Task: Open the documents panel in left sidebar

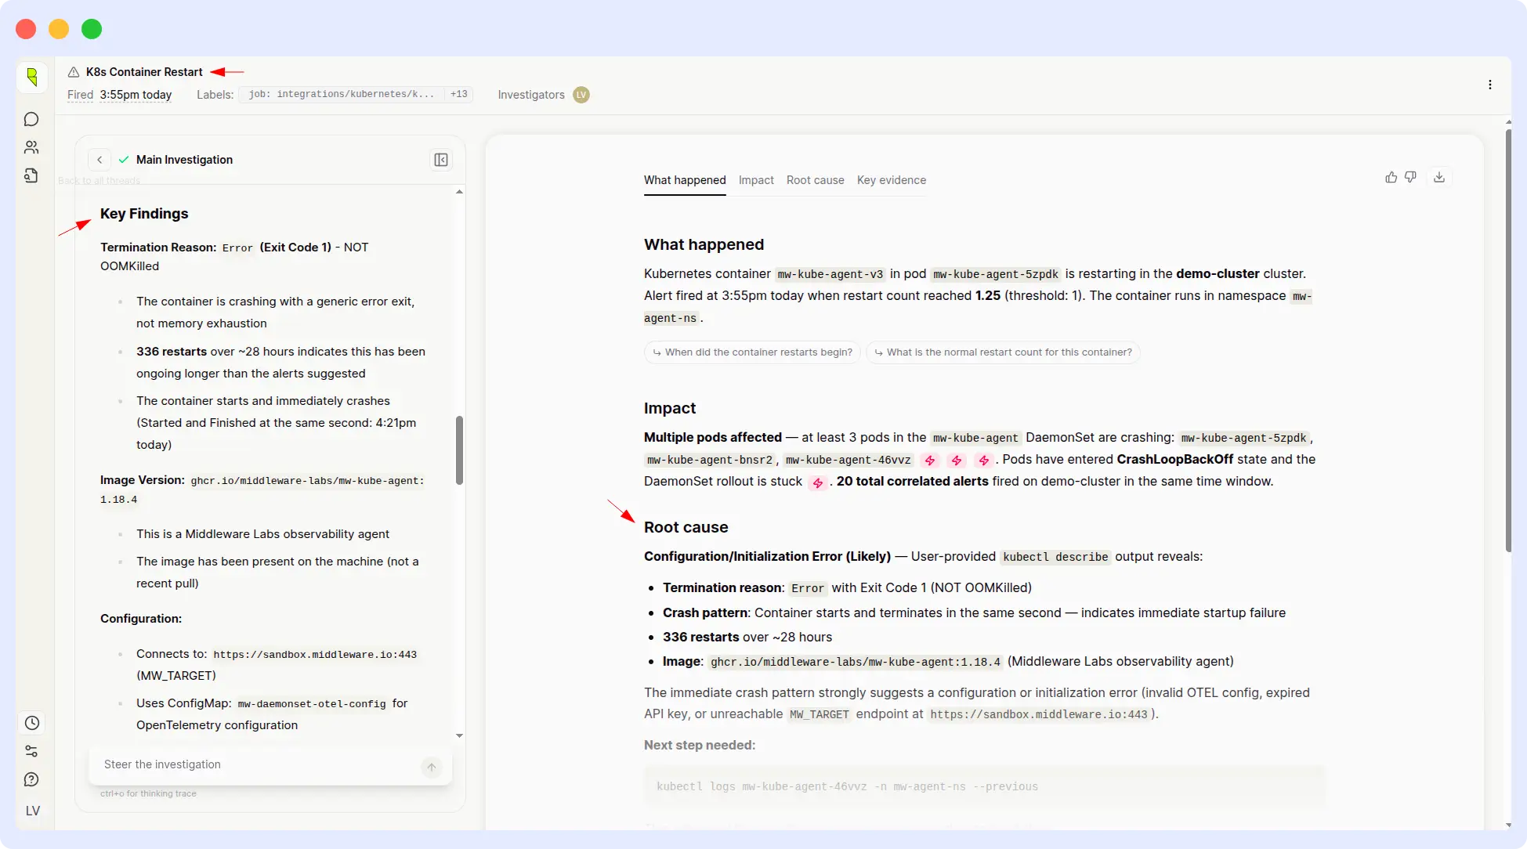Action: coord(31,175)
